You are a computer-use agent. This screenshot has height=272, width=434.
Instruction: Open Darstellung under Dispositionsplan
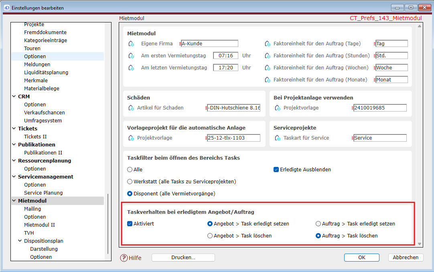44,249
